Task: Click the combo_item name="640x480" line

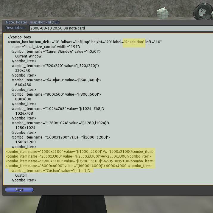Action: click(56, 80)
